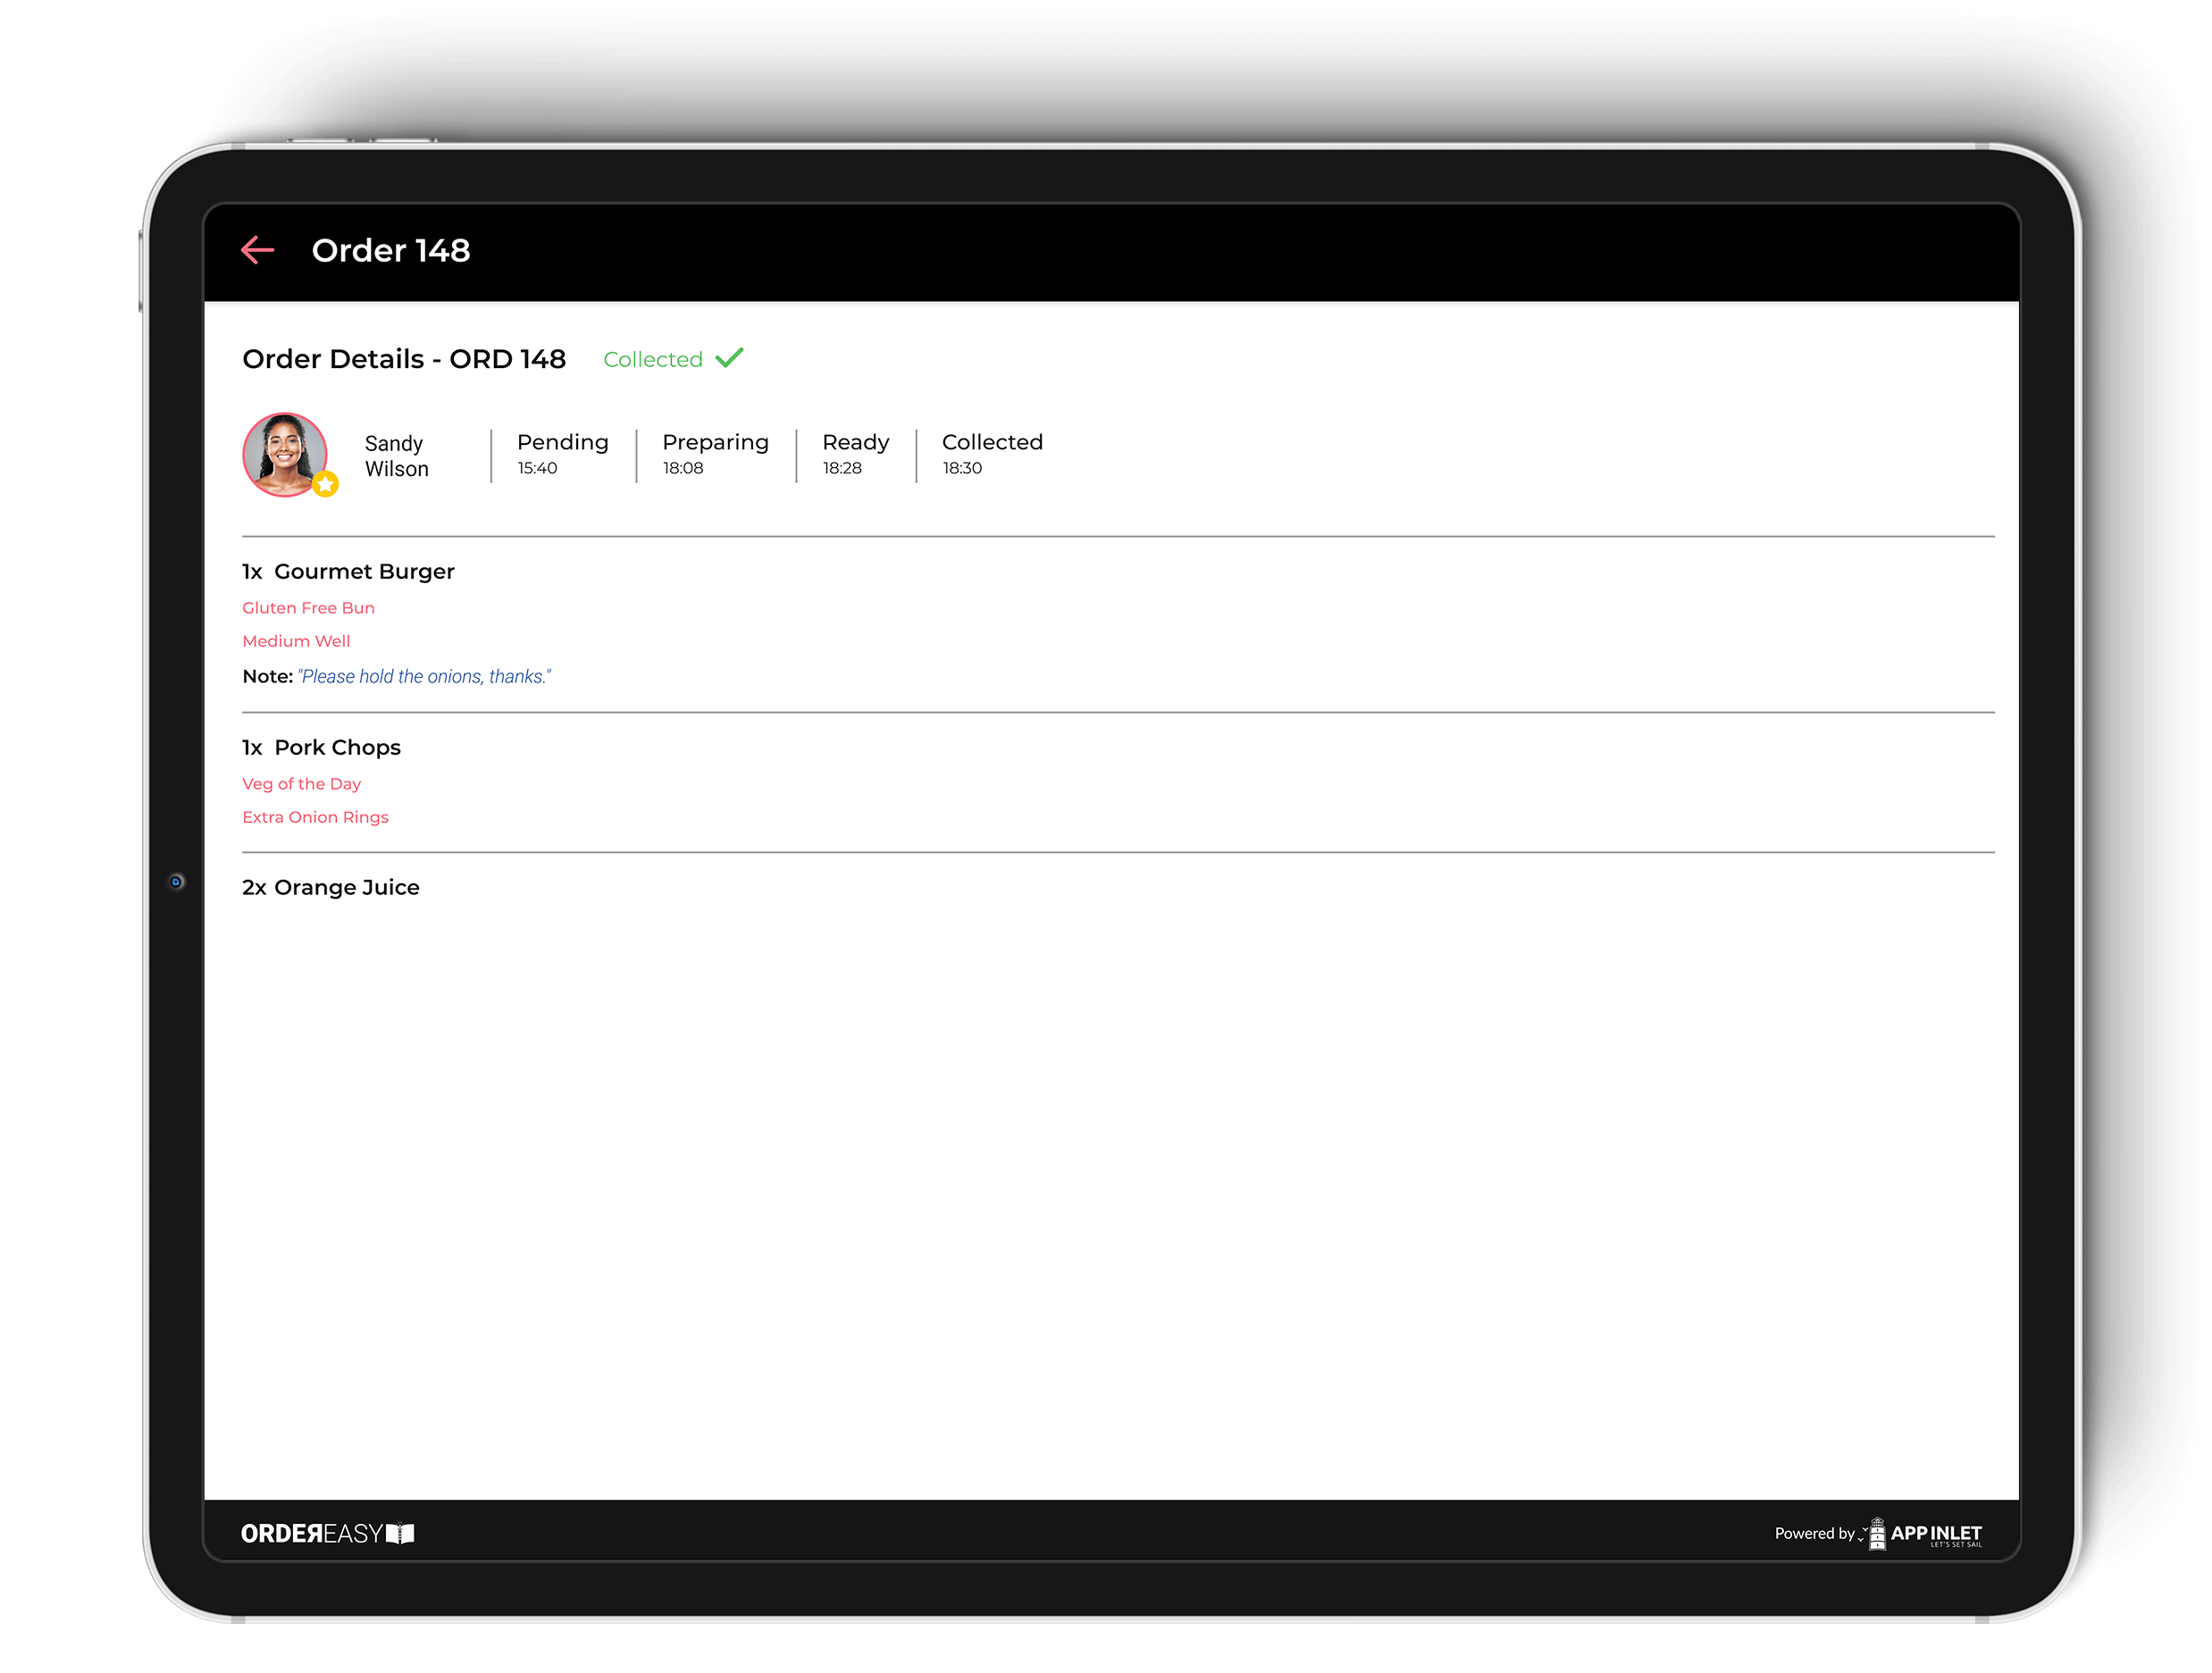Click Sandy Wilson's profile photo
Image resolution: width=2212 pixels, height=1673 pixels.
point(284,454)
